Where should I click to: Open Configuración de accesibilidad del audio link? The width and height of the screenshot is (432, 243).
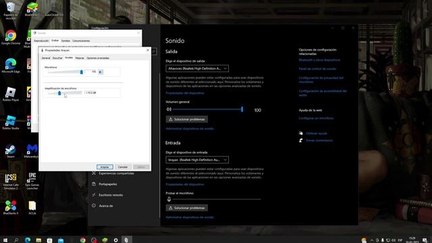tap(323, 93)
